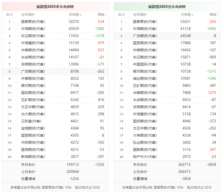Click 华泰期货(代客) in long table
222x194 pixels.
pyautogui.click(x=33, y=50)
